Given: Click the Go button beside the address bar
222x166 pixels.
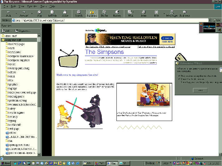Looking at the screenshot, I should (x=217, y=20).
